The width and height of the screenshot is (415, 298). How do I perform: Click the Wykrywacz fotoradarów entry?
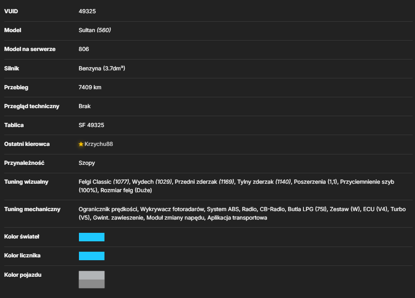tap(172, 209)
